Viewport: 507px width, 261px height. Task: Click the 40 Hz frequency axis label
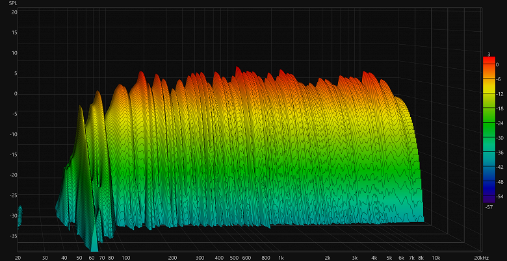(64, 258)
